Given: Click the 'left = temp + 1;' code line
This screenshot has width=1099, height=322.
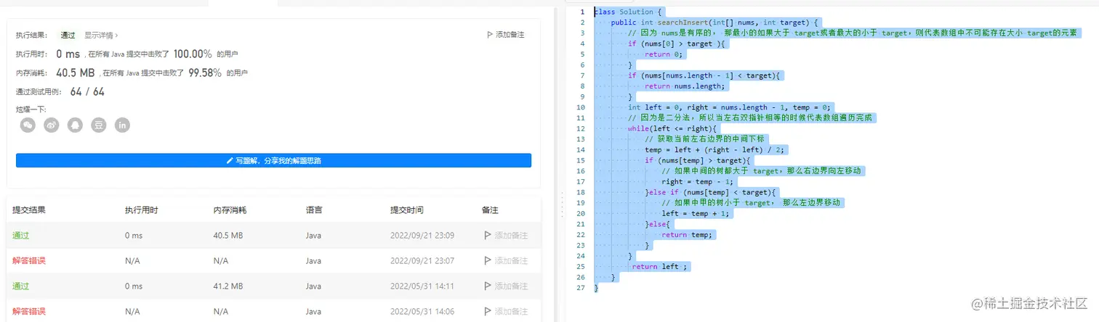Looking at the screenshot, I should (696, 213).
